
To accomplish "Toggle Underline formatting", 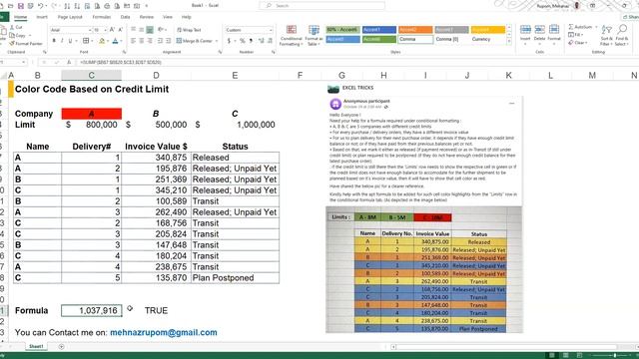I will click(x=70, y=41).
